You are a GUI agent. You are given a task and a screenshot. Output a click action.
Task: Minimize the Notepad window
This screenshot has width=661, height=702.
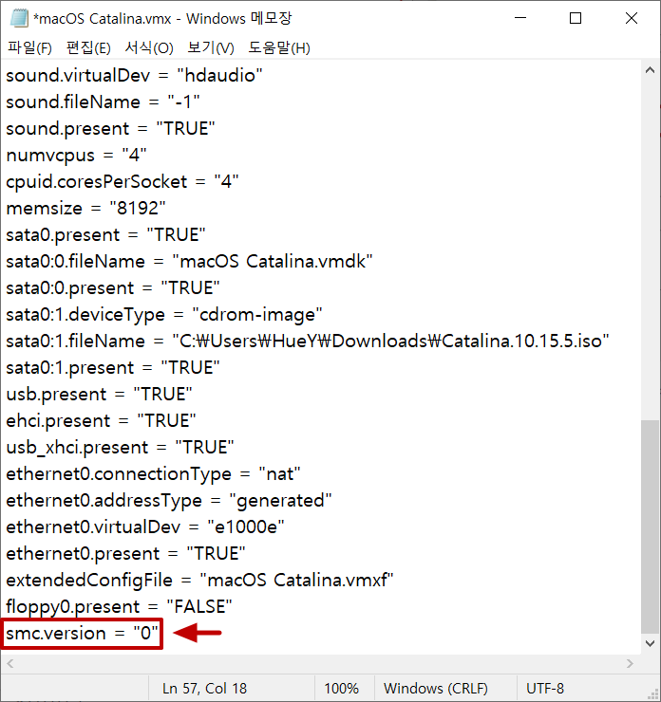click(x=520, y=18)
